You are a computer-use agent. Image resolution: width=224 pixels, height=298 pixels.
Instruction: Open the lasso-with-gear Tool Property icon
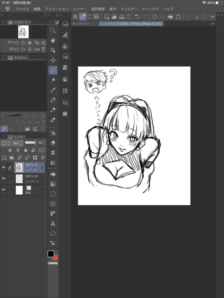tap(65, 56)
